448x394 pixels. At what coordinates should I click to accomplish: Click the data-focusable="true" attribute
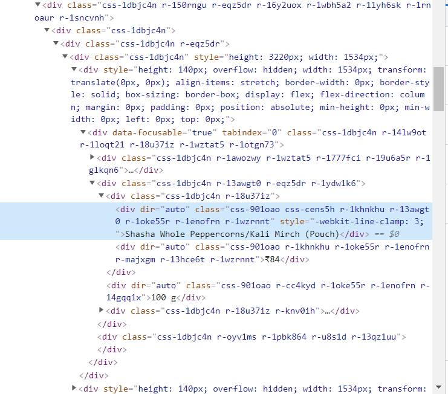[x=164, y=132]
